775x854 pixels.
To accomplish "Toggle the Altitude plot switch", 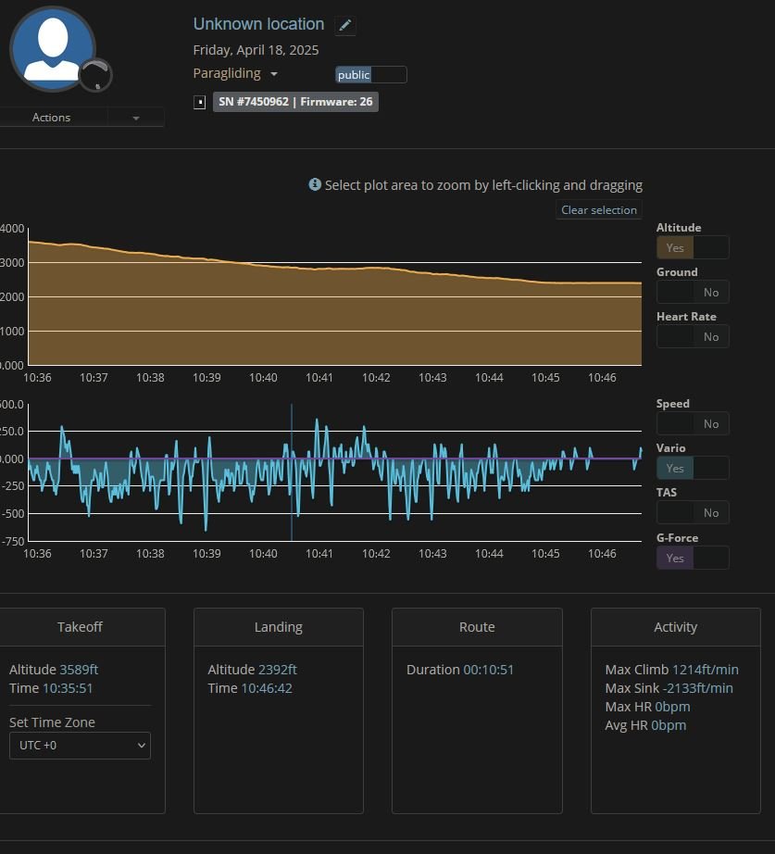I will click(x=693, y=247).
